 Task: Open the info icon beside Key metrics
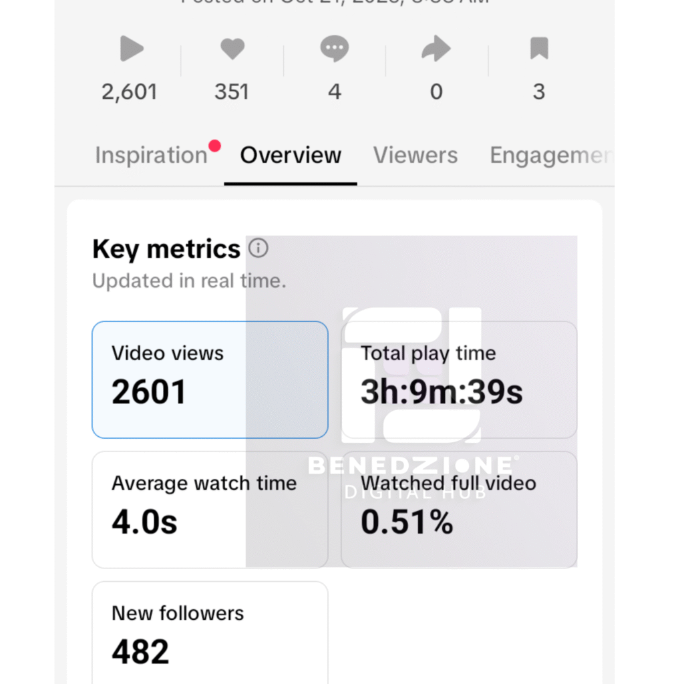(258, 248)
